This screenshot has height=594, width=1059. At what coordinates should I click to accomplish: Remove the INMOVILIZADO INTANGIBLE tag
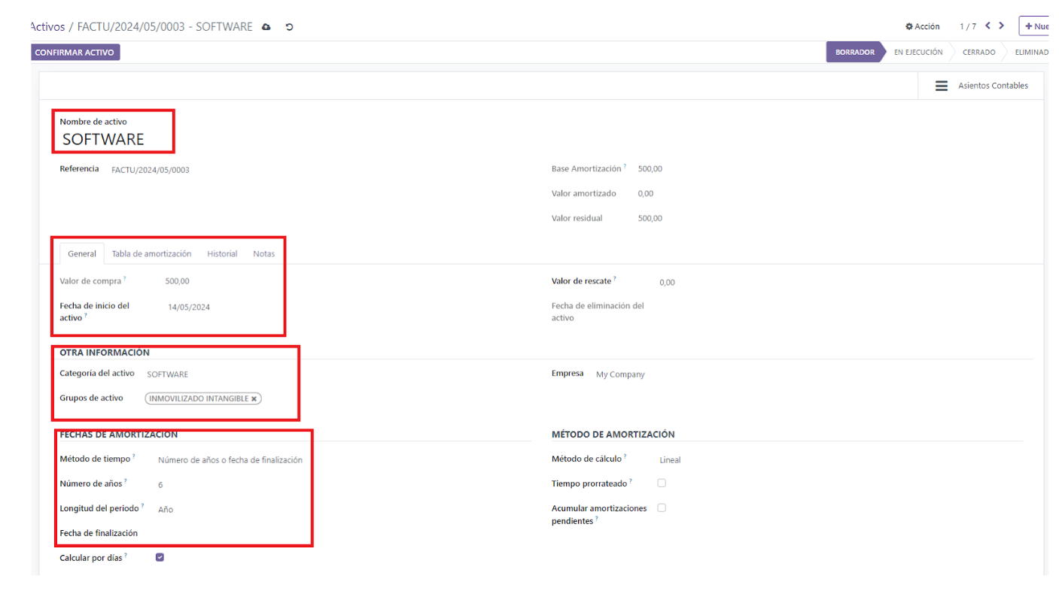pos(254,399)
